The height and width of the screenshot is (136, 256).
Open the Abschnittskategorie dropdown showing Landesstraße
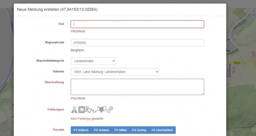tap(93, 61)
